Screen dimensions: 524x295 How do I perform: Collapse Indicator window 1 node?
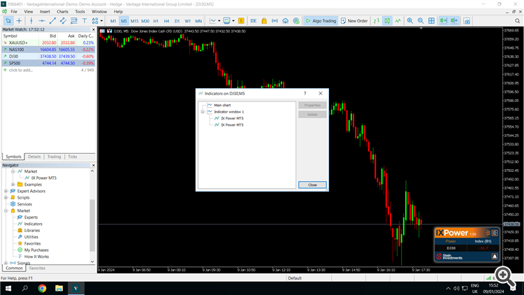[x=203, y=112]
